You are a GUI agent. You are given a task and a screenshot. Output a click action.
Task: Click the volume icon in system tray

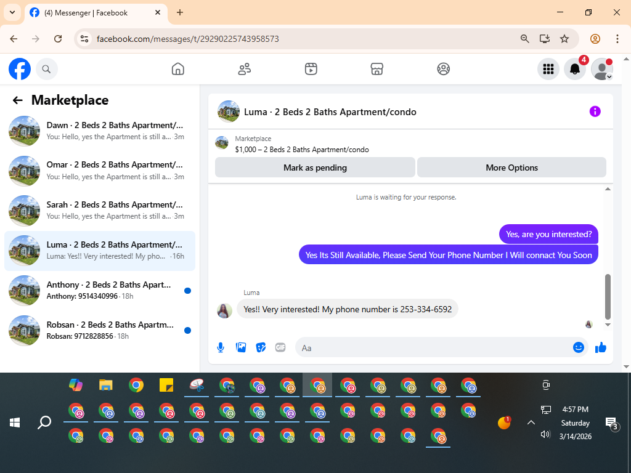pos(545,434)
